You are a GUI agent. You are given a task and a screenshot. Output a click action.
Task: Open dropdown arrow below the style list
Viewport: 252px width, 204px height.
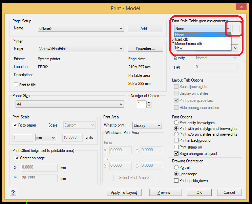click(x=235, y=48)
